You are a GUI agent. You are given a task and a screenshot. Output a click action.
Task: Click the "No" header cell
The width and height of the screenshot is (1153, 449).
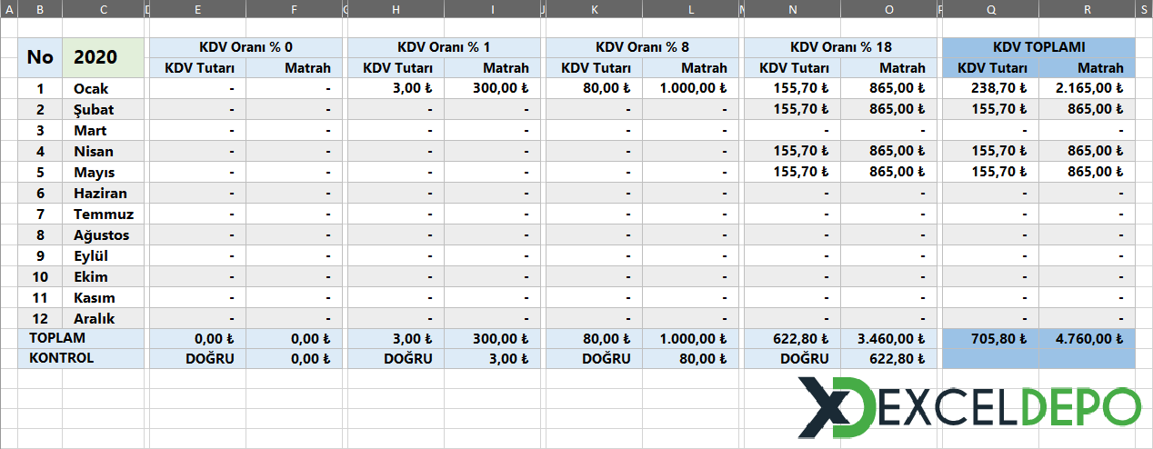point(40,57)
